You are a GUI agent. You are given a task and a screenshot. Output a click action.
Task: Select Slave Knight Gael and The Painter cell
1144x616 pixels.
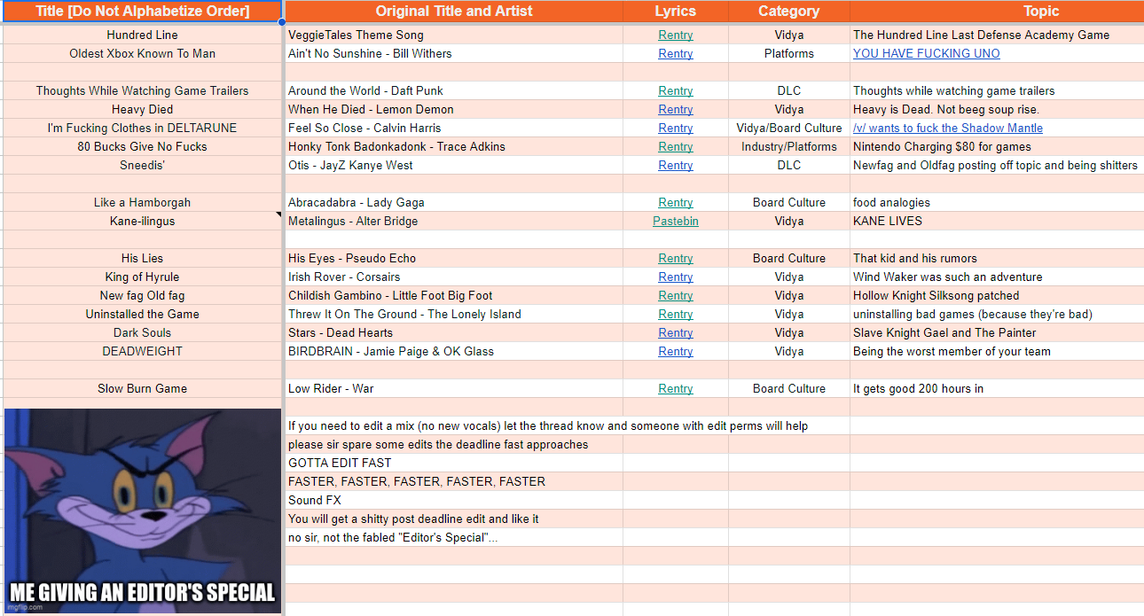coord(997,333)
